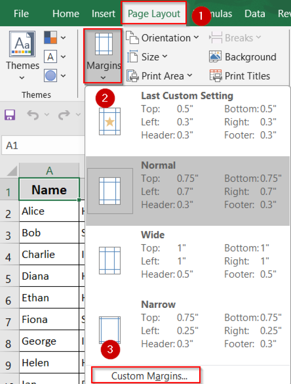
Task: Switch to the Home tab
Action: 66,13
